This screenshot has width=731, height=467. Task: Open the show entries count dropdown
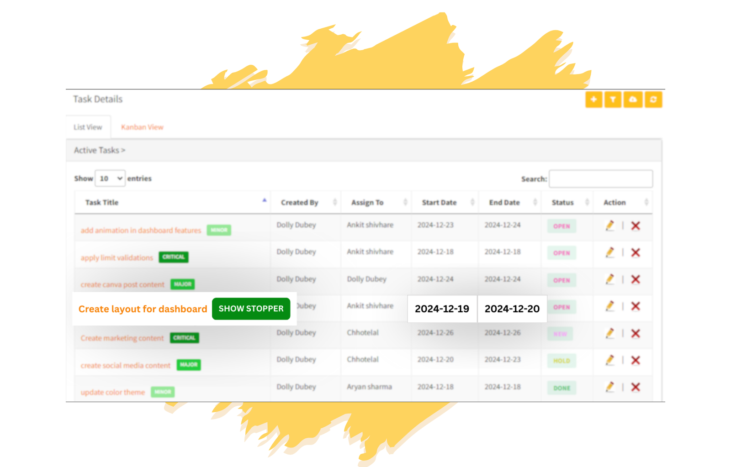[x=110, y=178]
